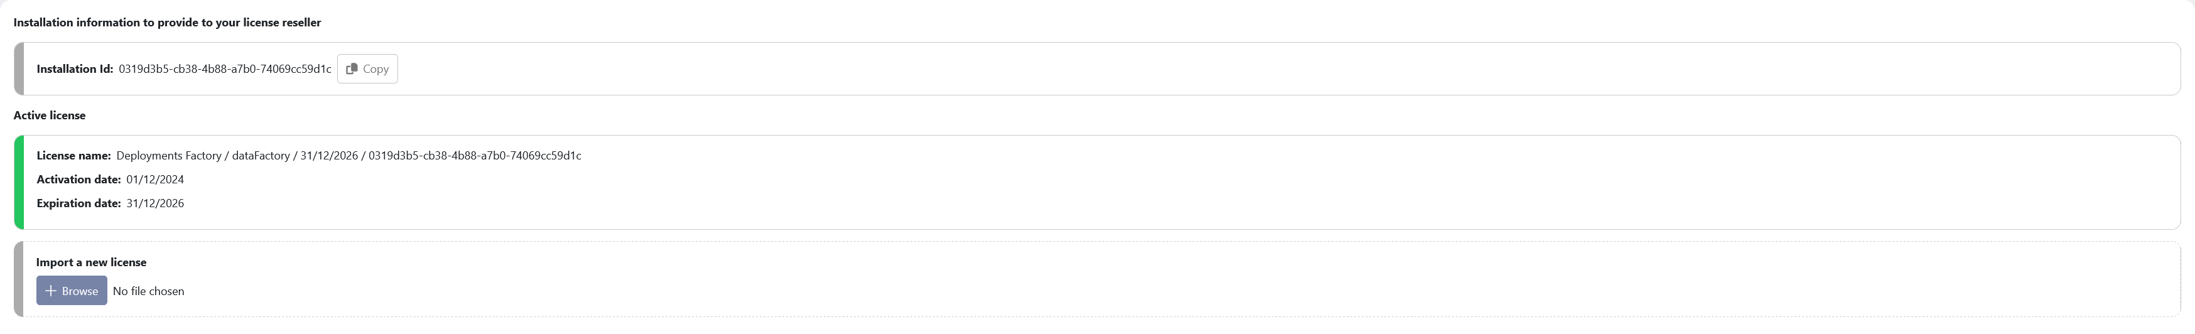Click the 'Installation Id:' label
Image resolution: width=2195 pixels, height=334 pixels.
75,69
